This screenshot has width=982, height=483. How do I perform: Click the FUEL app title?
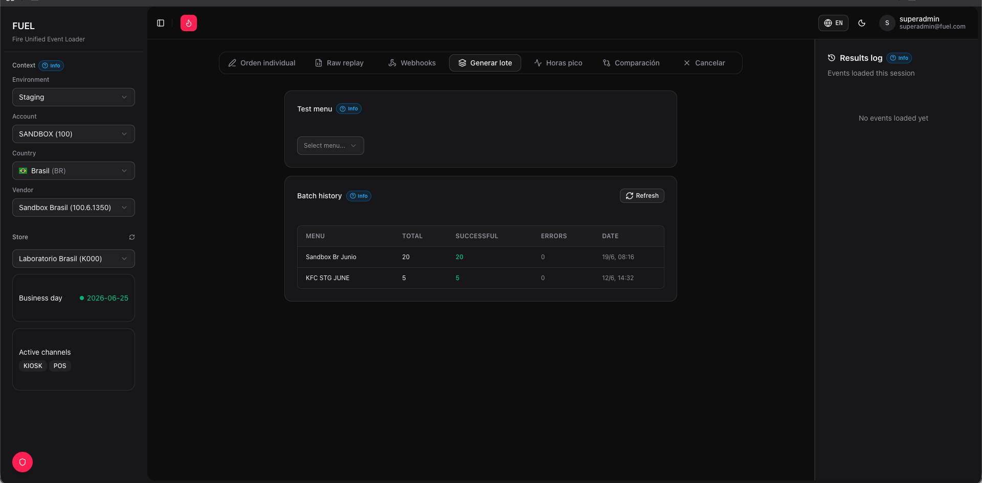click(24, 26)
